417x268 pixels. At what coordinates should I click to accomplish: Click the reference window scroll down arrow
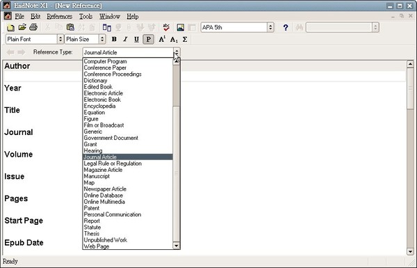410,251
